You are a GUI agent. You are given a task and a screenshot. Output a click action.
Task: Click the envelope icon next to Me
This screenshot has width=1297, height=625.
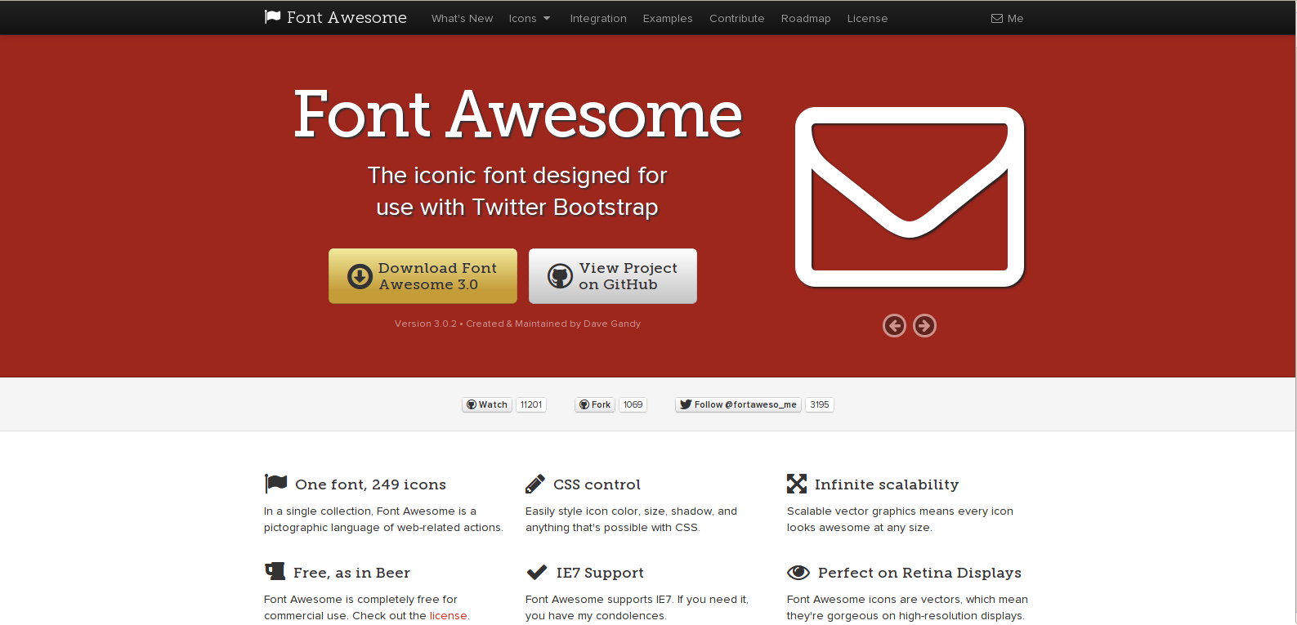click(997, 18)
